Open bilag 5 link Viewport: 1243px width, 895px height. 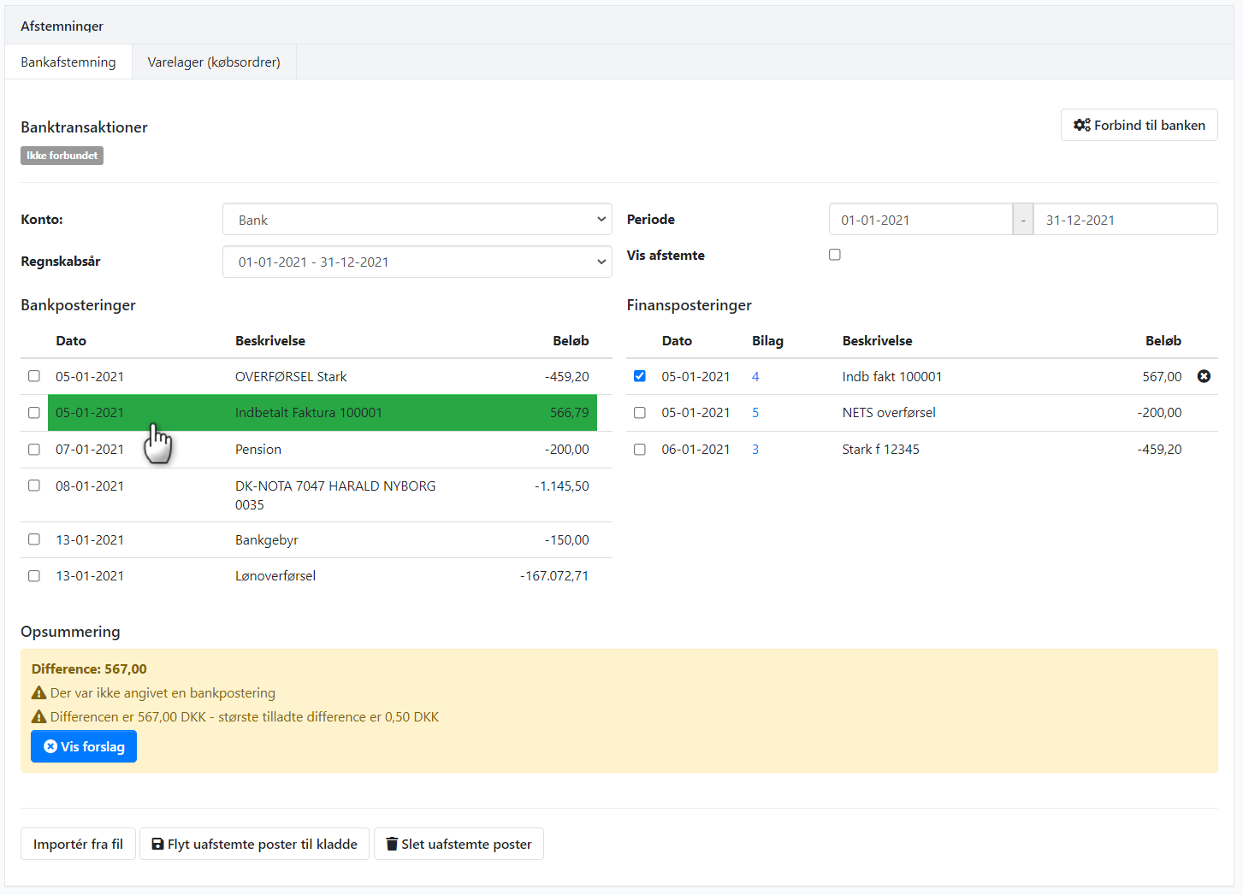click(x=755, y=413)
